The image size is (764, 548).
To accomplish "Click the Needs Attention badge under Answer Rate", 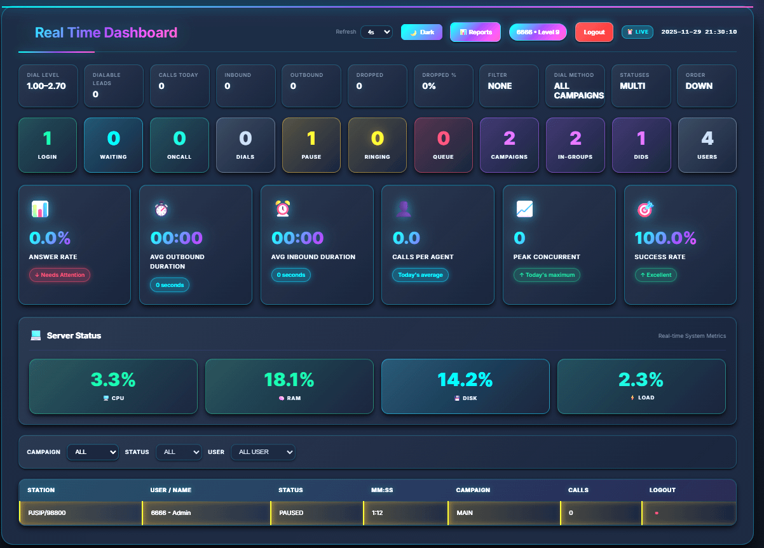I will 59,275.
